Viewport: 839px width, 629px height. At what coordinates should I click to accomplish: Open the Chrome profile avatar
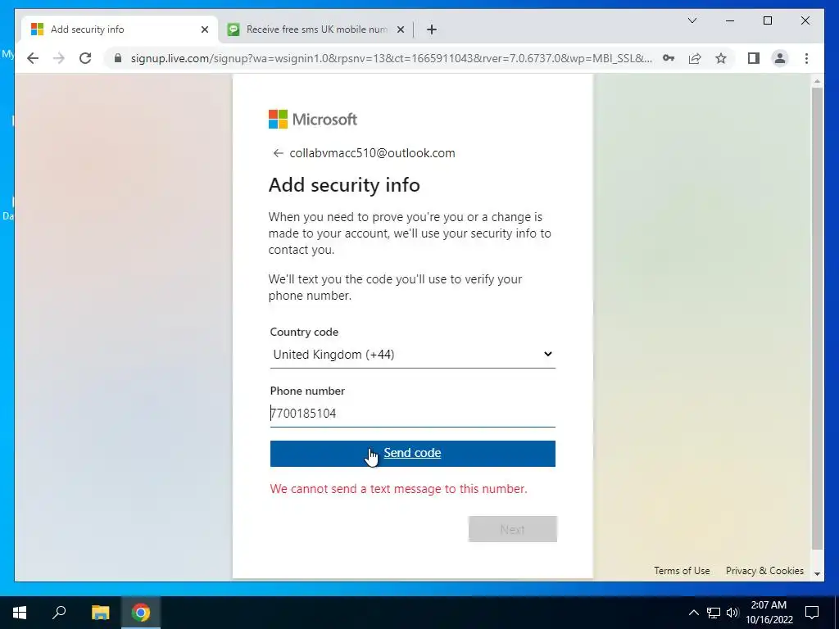780,58
